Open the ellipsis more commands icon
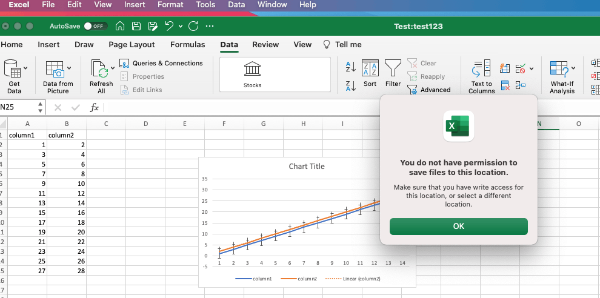 pos(210,27)
